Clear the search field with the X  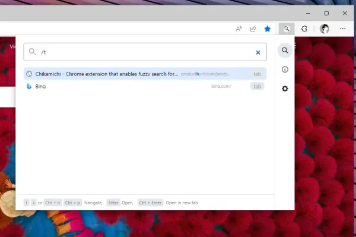tap(258, 52)
